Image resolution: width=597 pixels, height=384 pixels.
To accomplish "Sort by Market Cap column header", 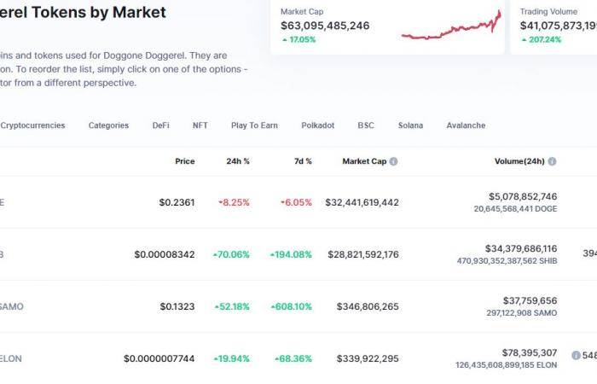I will [364, 161].
